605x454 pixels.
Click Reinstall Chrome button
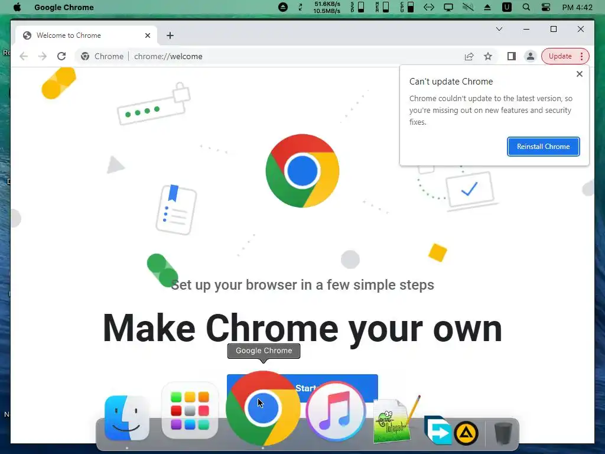point(544,147)
